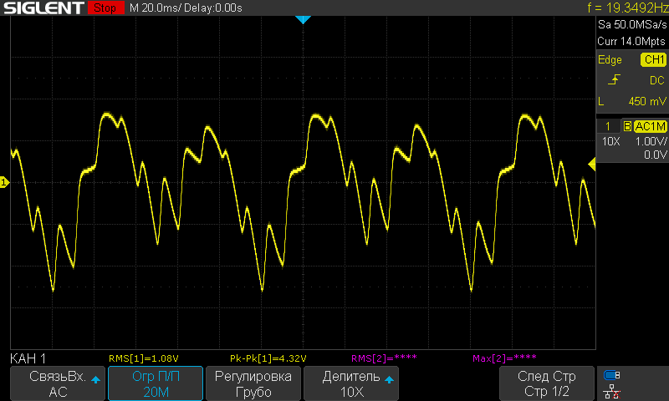Click the channel 1 ground level marker

[x=4, y=182]
